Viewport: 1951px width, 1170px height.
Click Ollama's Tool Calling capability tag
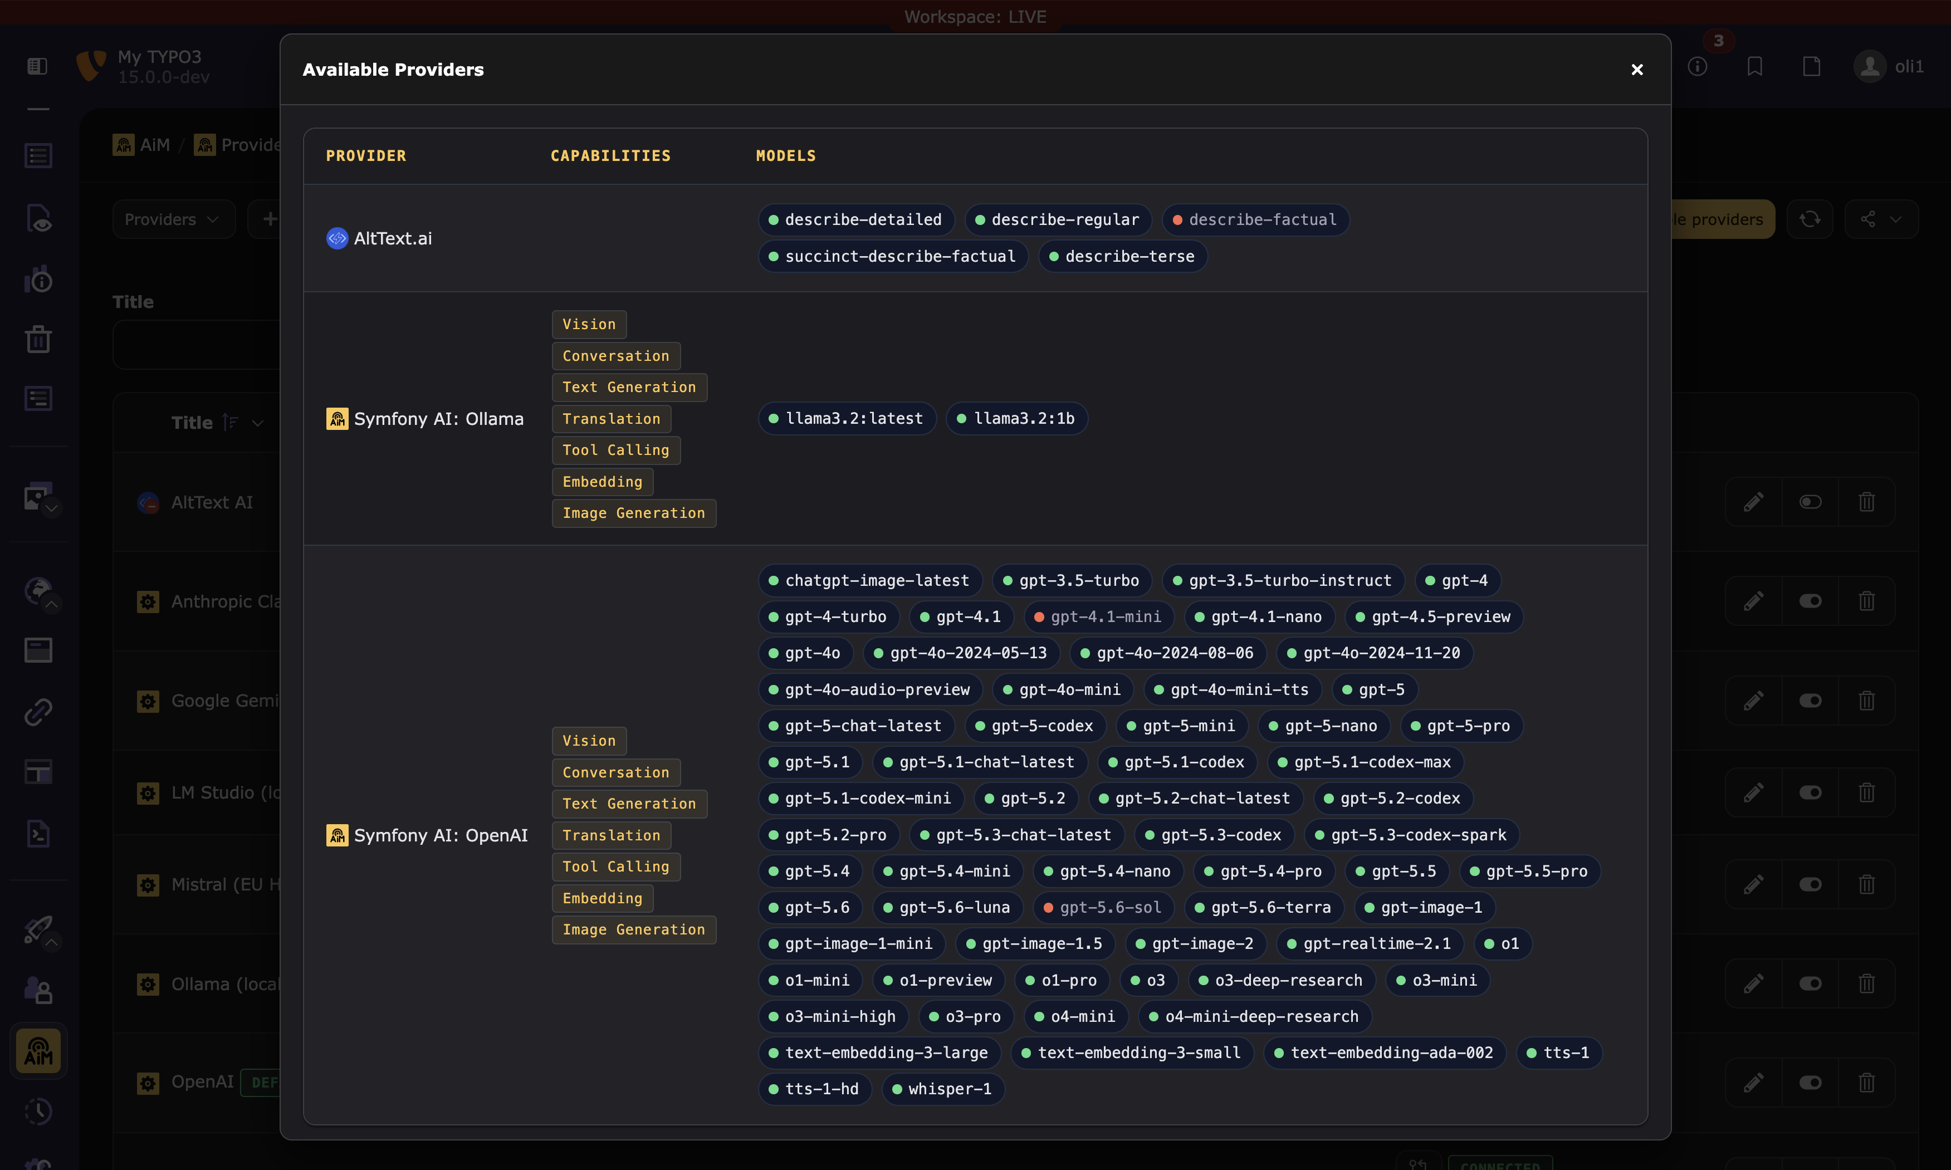pyautogui.click(x=615, y=450)
